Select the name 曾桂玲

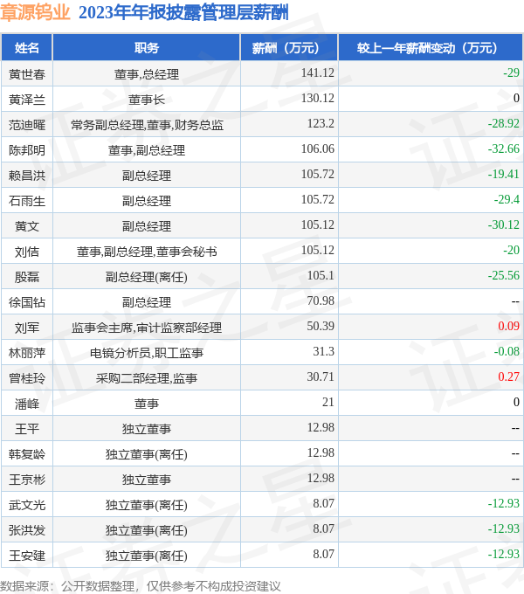(27, 378)
